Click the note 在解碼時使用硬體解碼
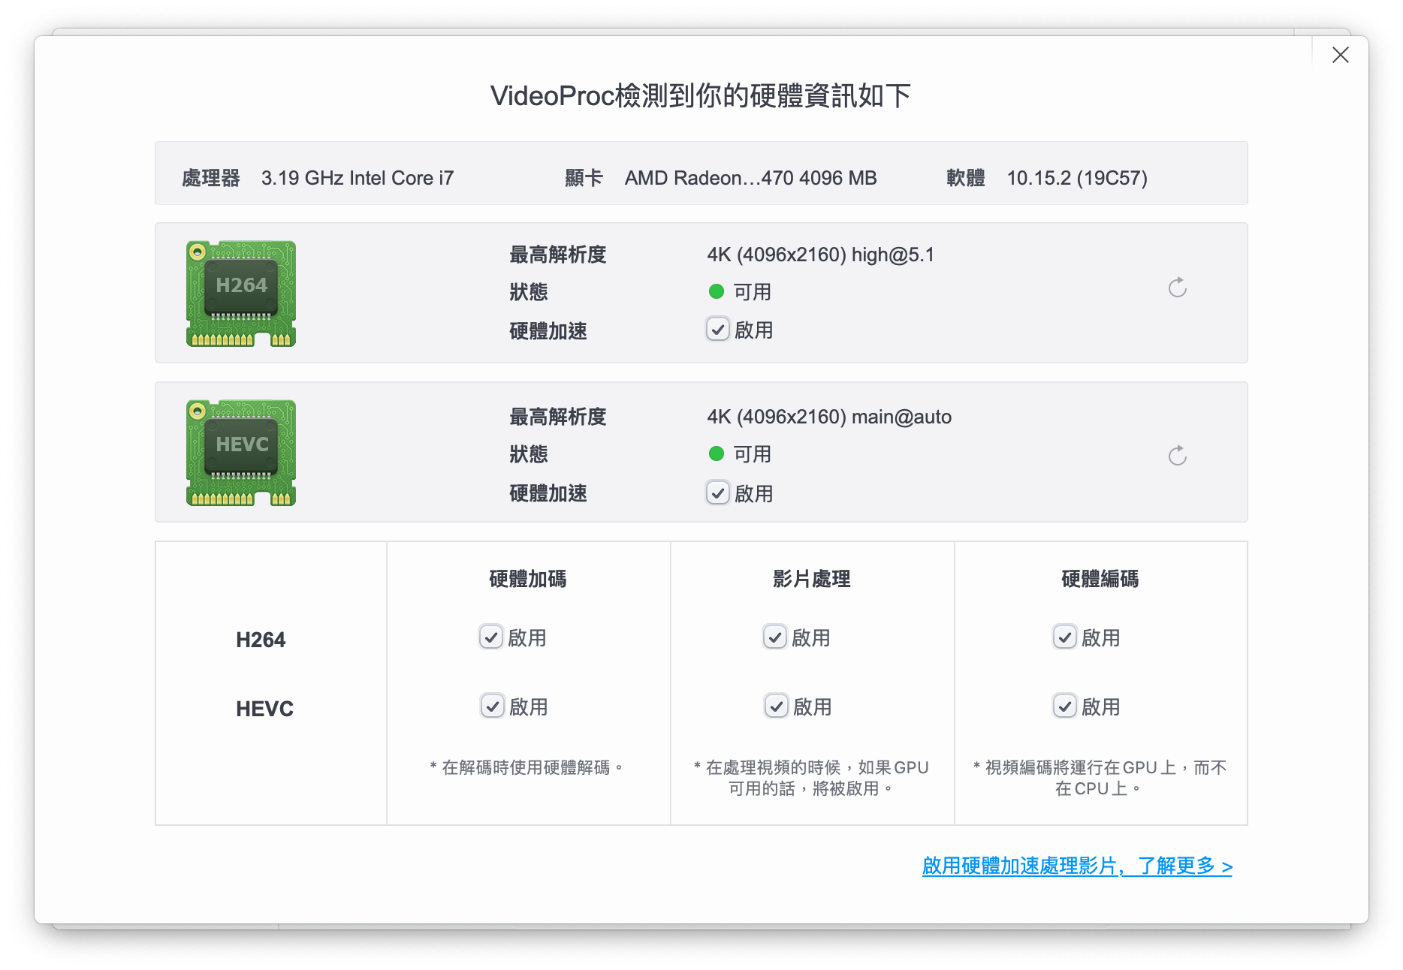This screenshot has width=1403, height=970. 527,767
